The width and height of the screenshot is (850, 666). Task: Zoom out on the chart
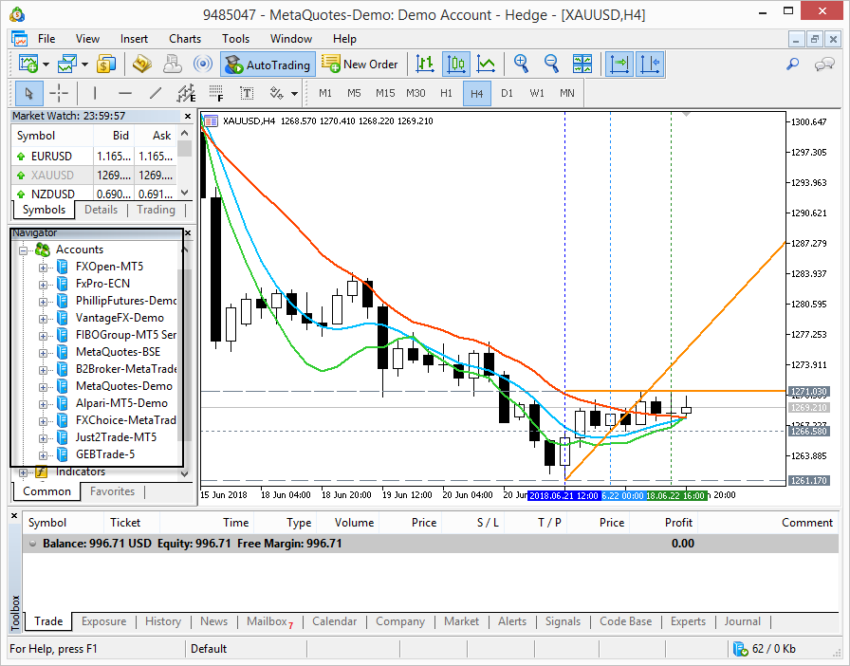[x=551, y=65]
